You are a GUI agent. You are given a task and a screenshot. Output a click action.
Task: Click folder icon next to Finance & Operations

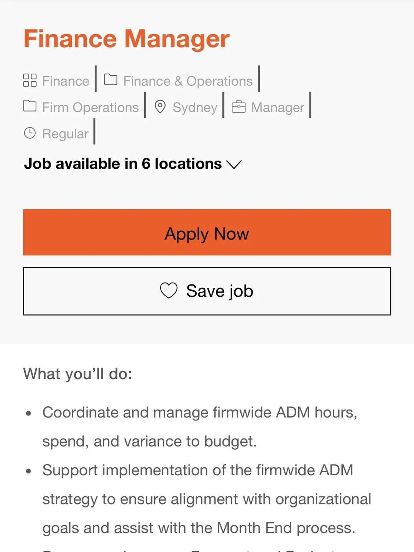111,80
